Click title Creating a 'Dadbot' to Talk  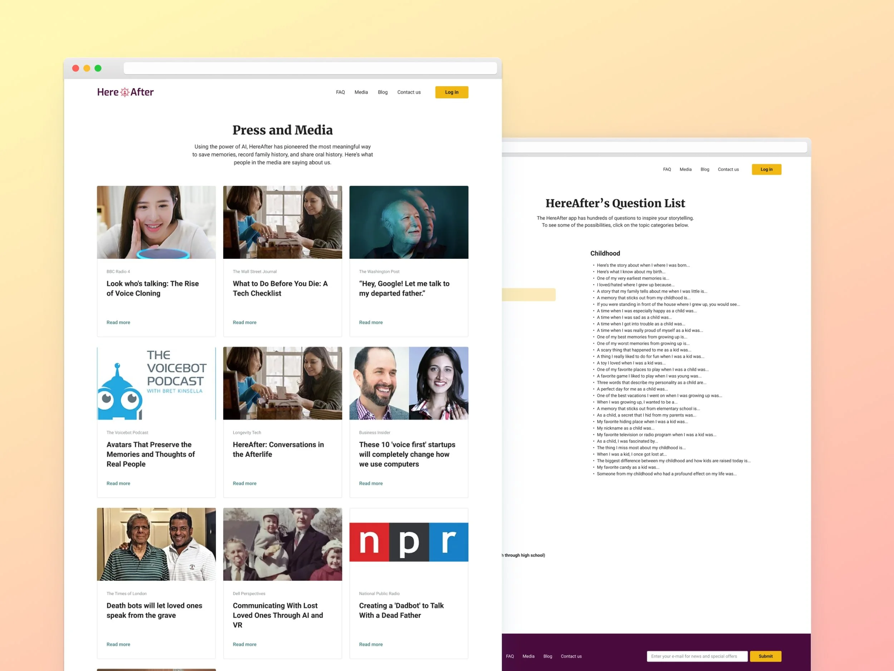(x=401, y=610)
